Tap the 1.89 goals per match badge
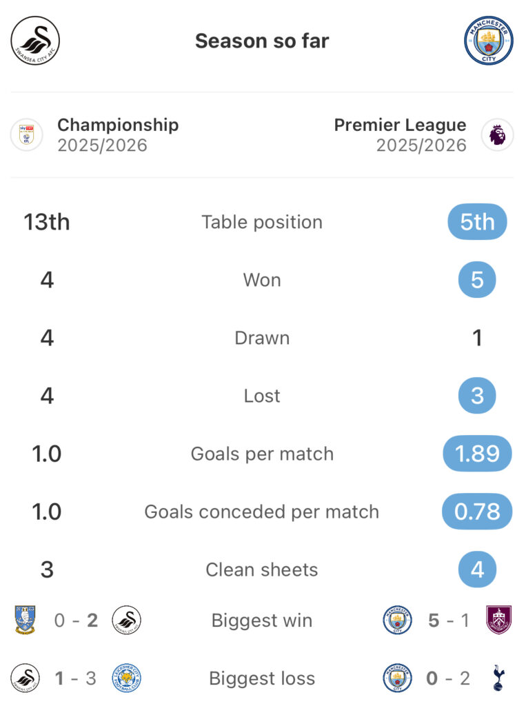 (477, 454)
